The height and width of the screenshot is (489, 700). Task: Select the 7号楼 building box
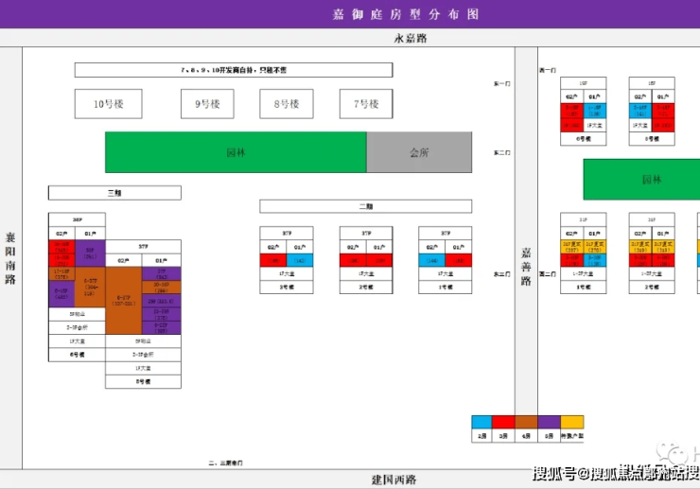[365, 104]
